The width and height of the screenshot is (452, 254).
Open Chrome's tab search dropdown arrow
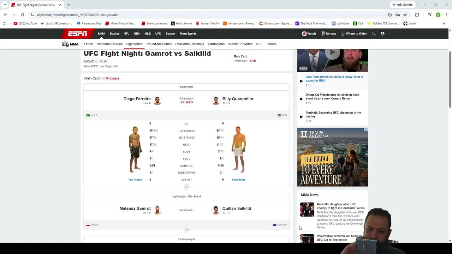pyautogui.click(x=5, y=5)
